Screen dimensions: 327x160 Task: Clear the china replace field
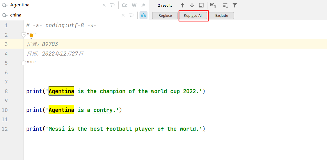pos(123,15)
